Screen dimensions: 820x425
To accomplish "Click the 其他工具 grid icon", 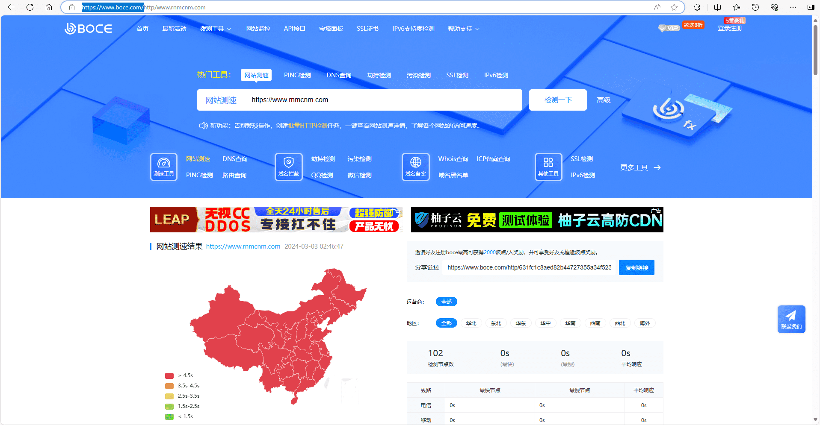I will click(548, 167).
